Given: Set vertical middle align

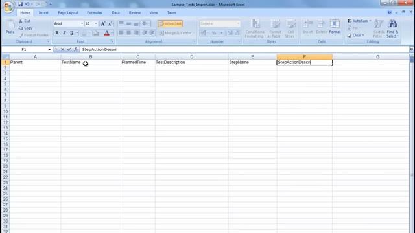Looking at the screenshot, I should coord(128,23).
